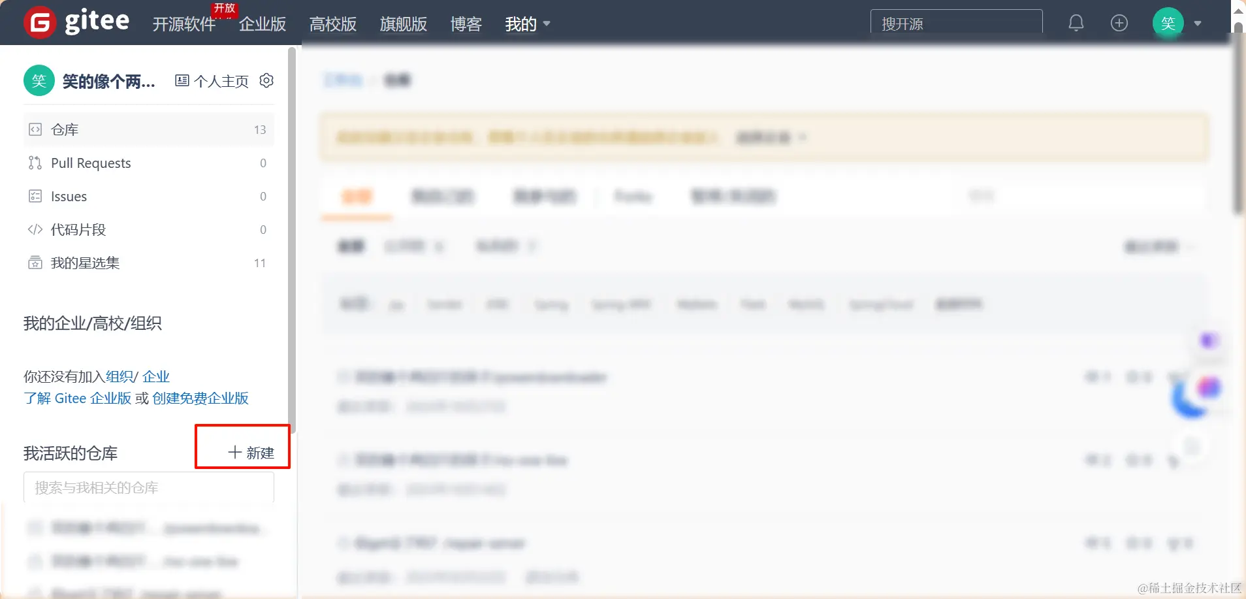
Task: Click the Pull Requests icon
Action: (x=35, y=163)
